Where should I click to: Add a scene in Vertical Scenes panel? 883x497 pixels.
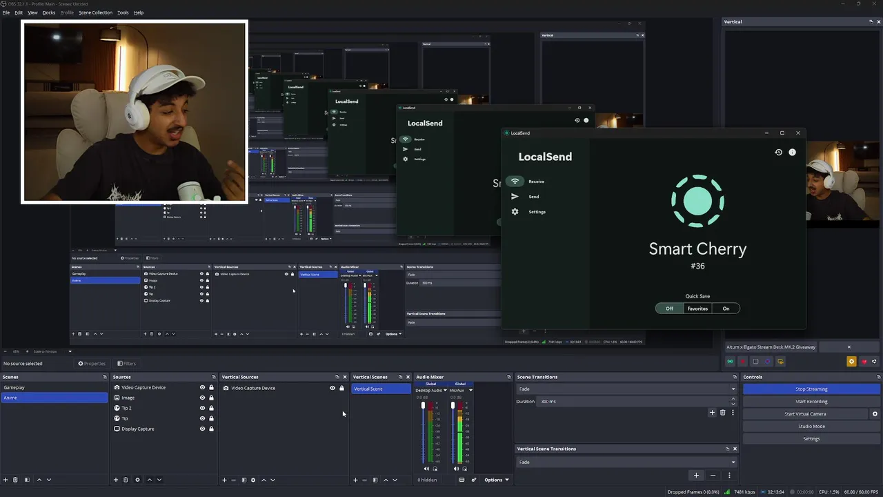point(355,480)
